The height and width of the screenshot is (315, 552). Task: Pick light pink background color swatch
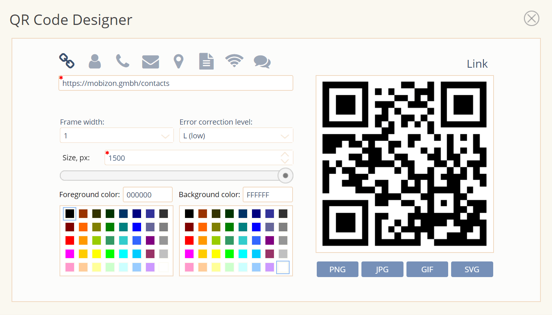click(189, 267)
